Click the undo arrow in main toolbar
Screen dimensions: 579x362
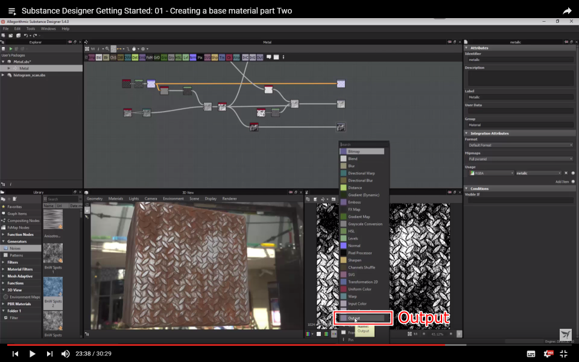pos(25,36)
